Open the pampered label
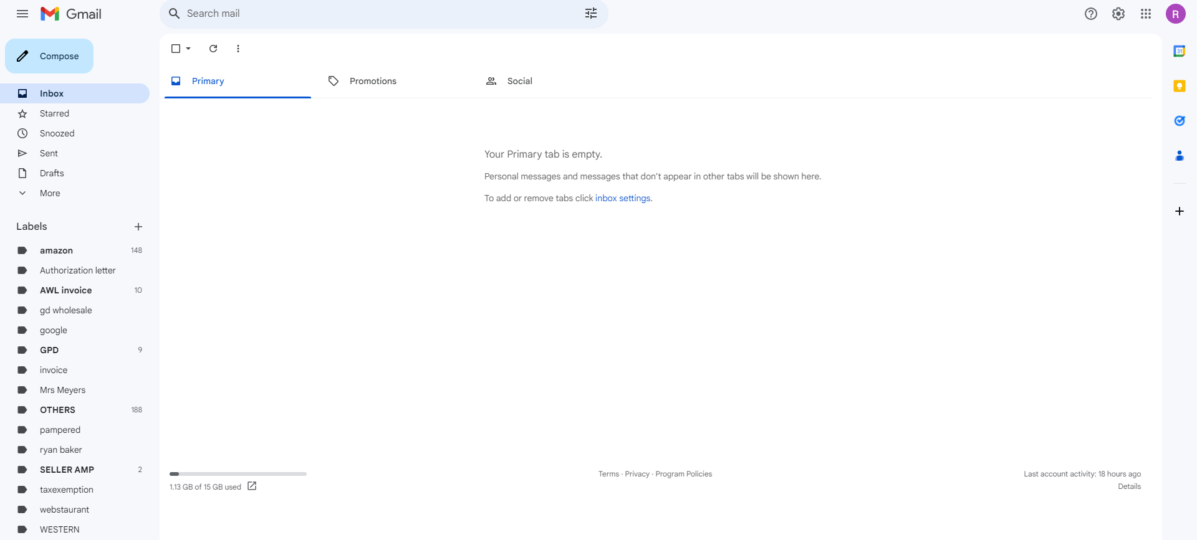The image size is (1197, 540). click(75, 430)
